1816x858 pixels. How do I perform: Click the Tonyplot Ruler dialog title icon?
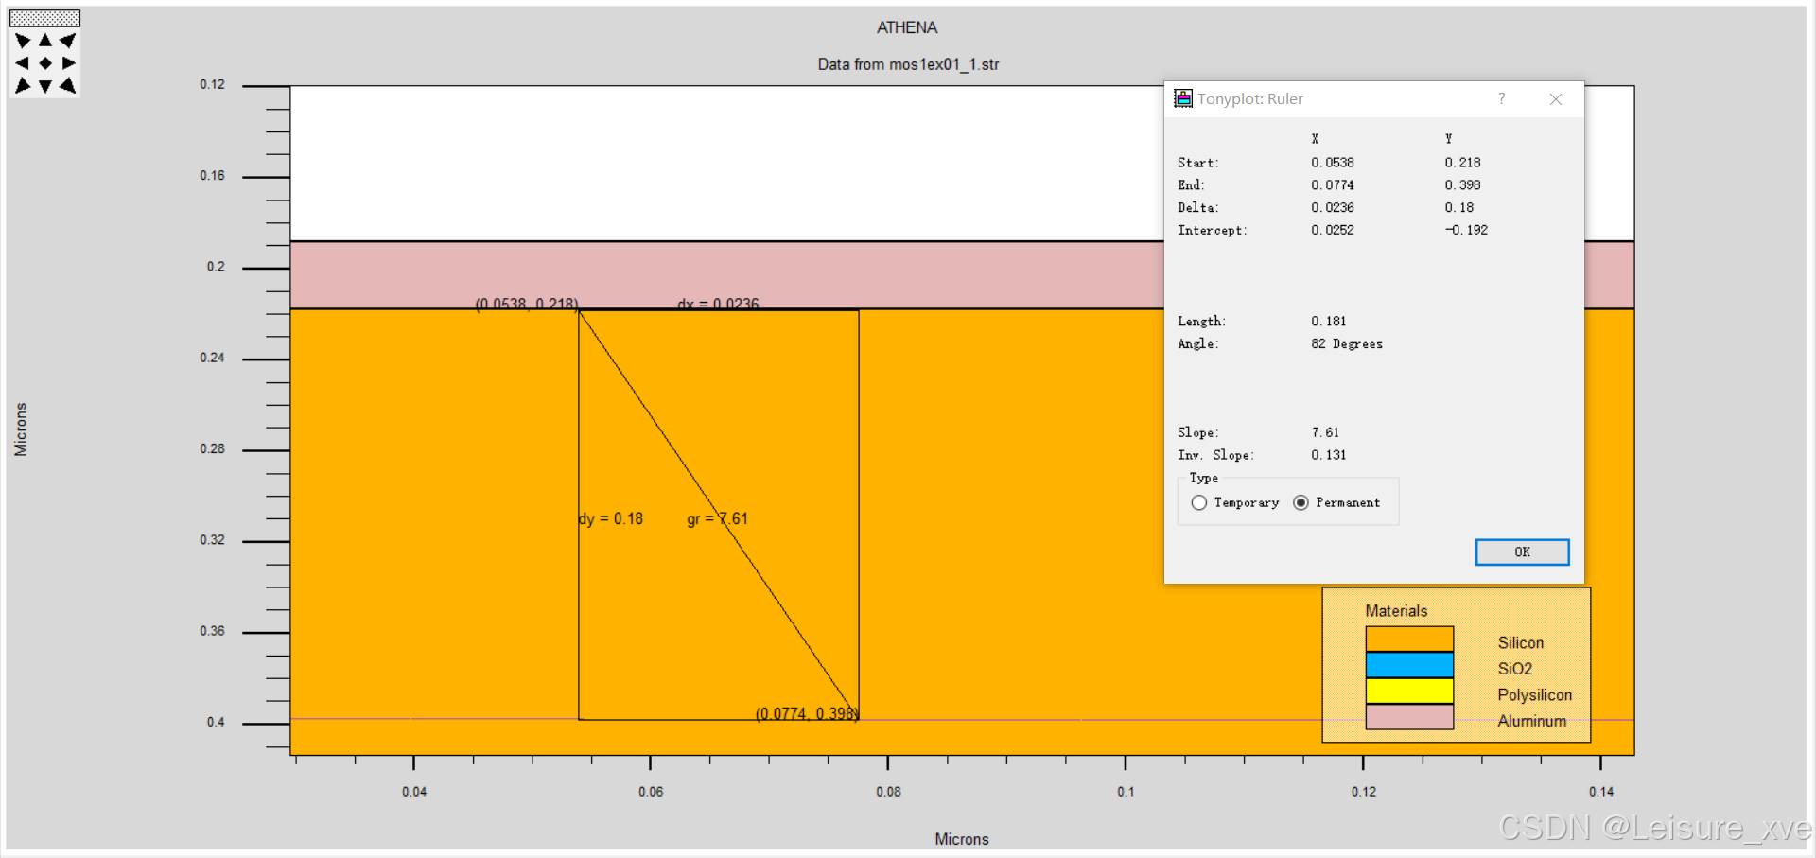tap(1183, 98)
